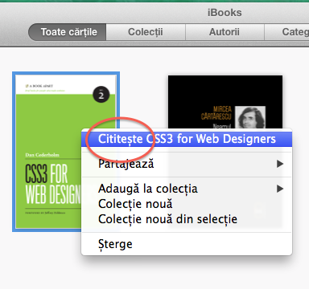The width and height of the screenshot is (309, 289).
Task: Click the Partajează submenu arrow
Action: point(280,164)
